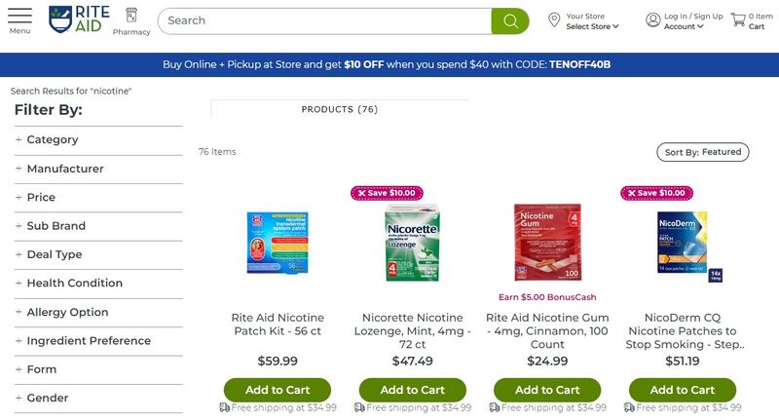Add Rite Aid Nicotine Patch Kit to cart
The height and width of the screenshot is (420, 779).
point(278,390)
